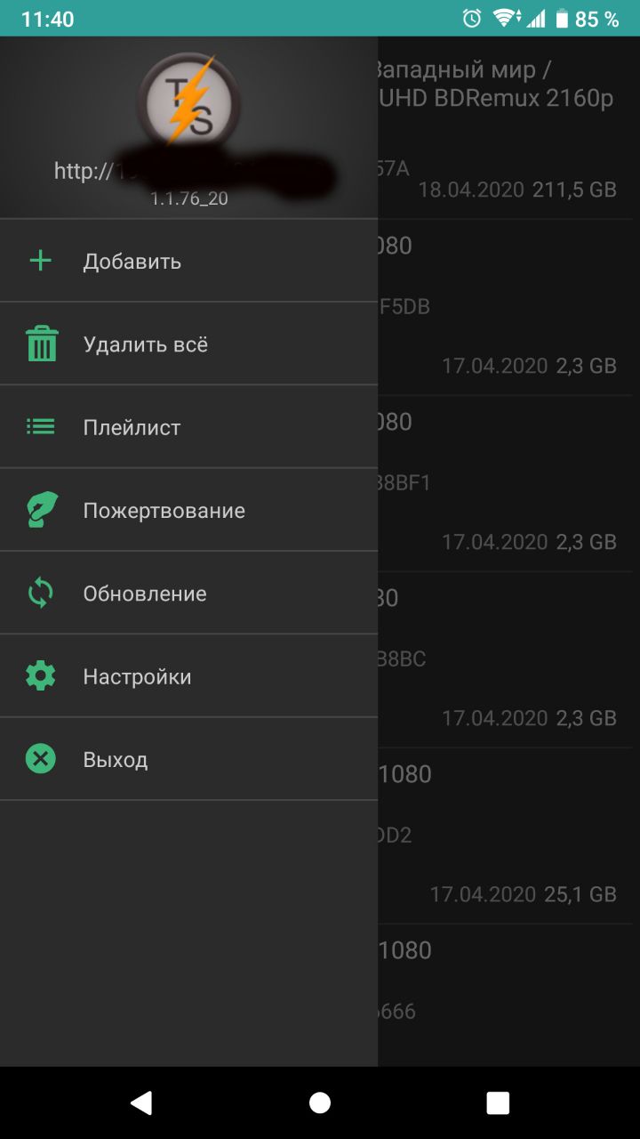Tap the circled X icon beside Выход
Viewport: 640px width, 1139px height.
(x=41, y=759)
